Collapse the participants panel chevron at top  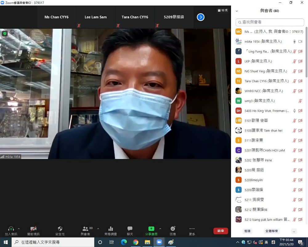coord(237,11)
